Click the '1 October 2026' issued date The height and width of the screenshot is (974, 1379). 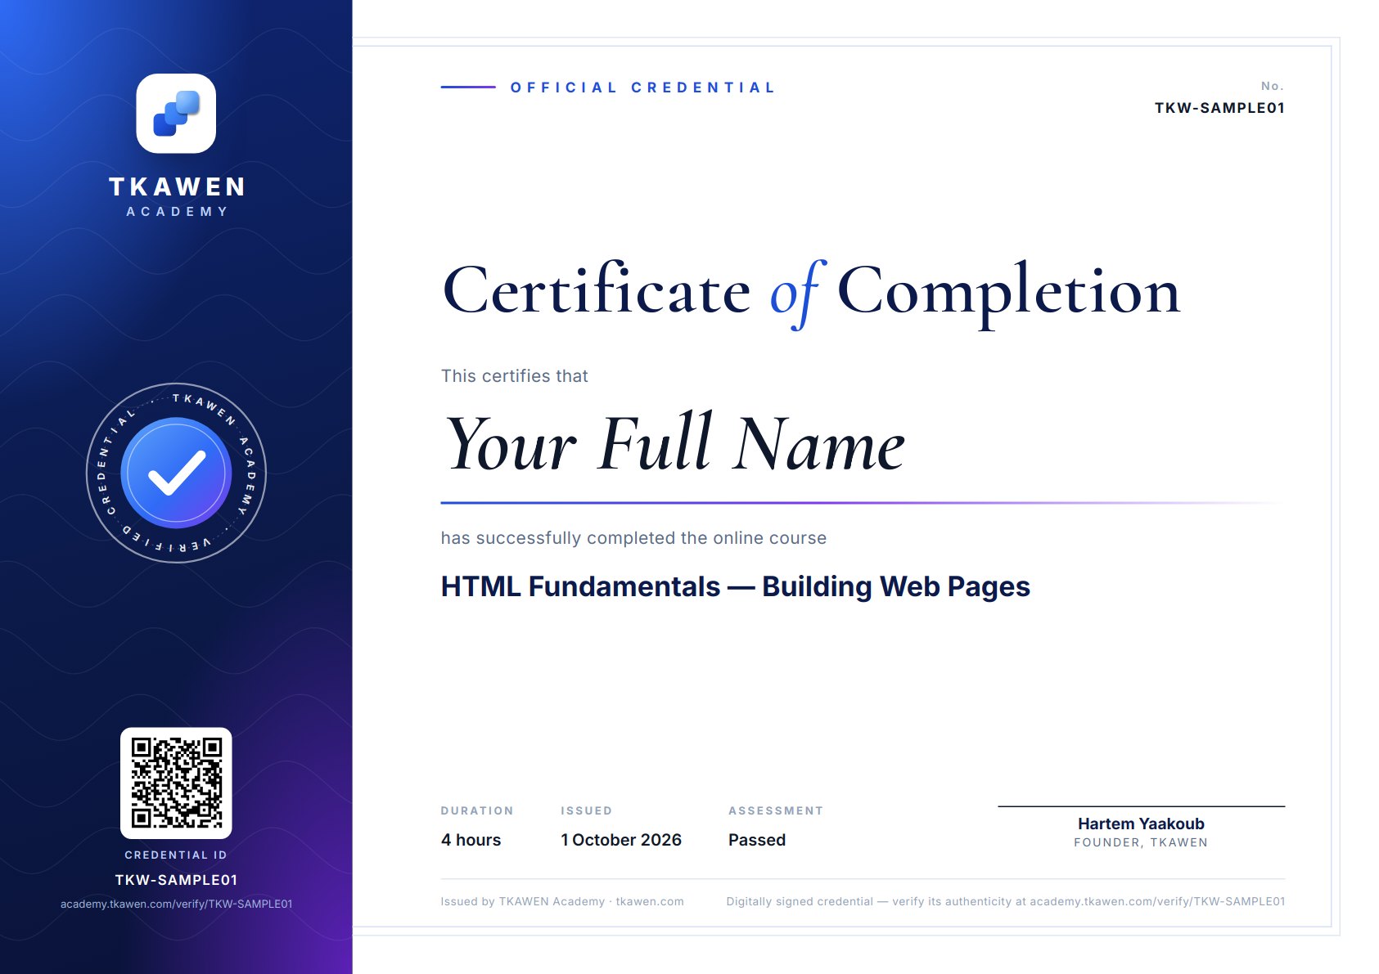coord(621,840)
